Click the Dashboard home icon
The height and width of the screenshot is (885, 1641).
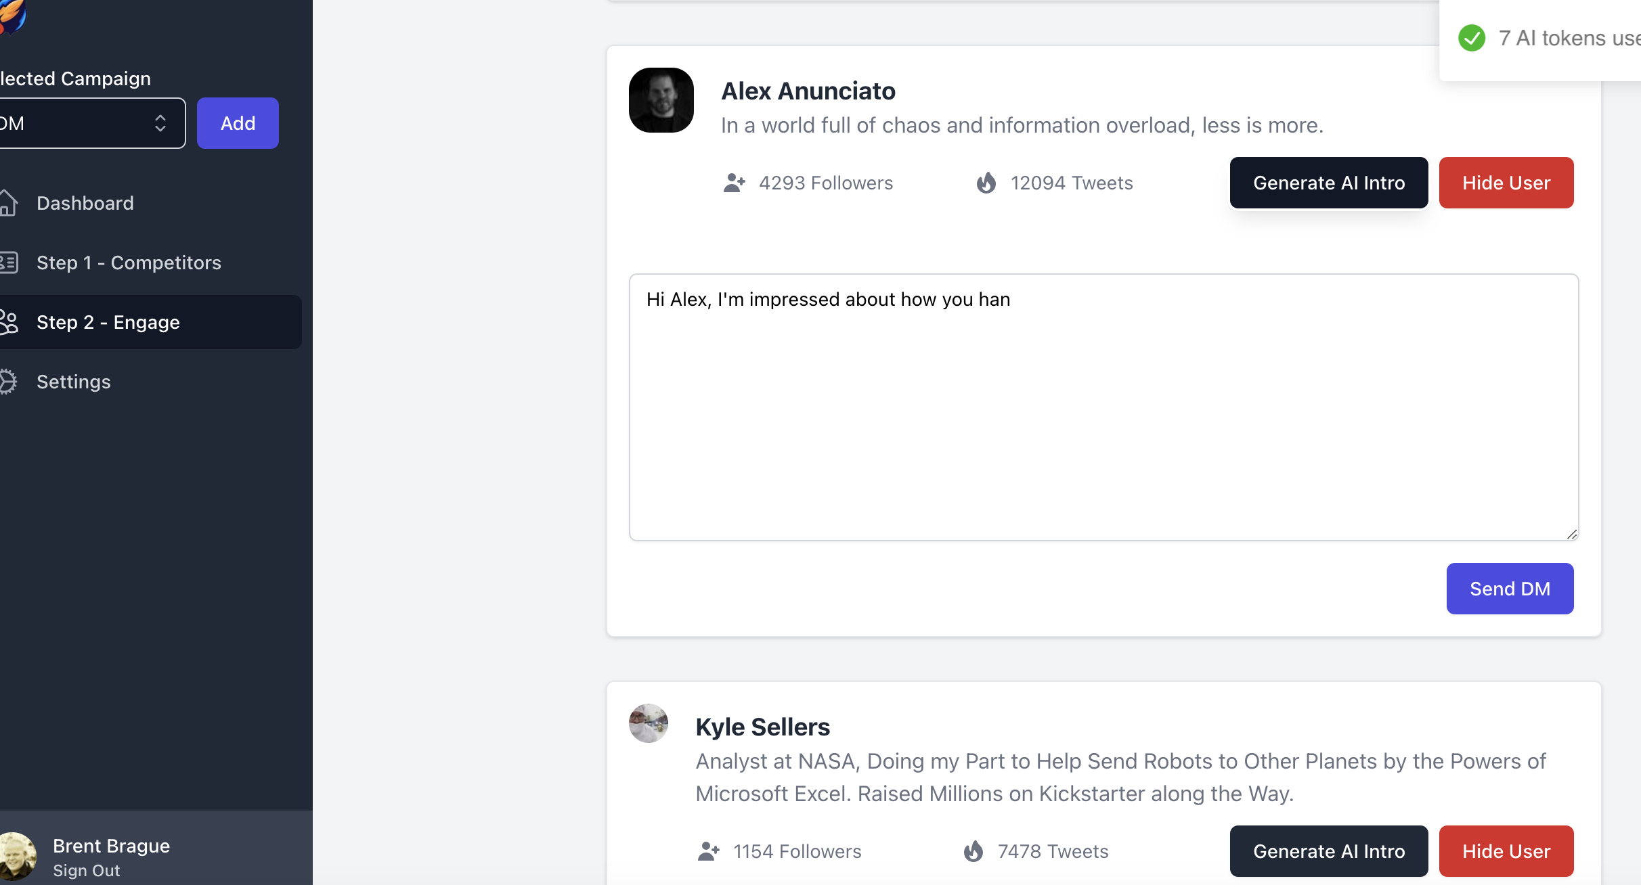pyautogui.click(x=8, y=203)
